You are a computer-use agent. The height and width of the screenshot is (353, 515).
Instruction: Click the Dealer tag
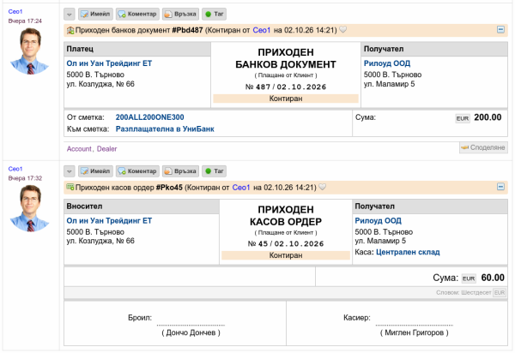pos(106,149)
